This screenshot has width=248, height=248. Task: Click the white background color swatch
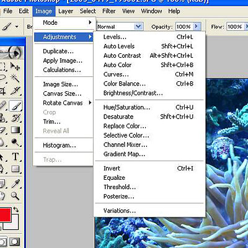click(x=14, y=225)
